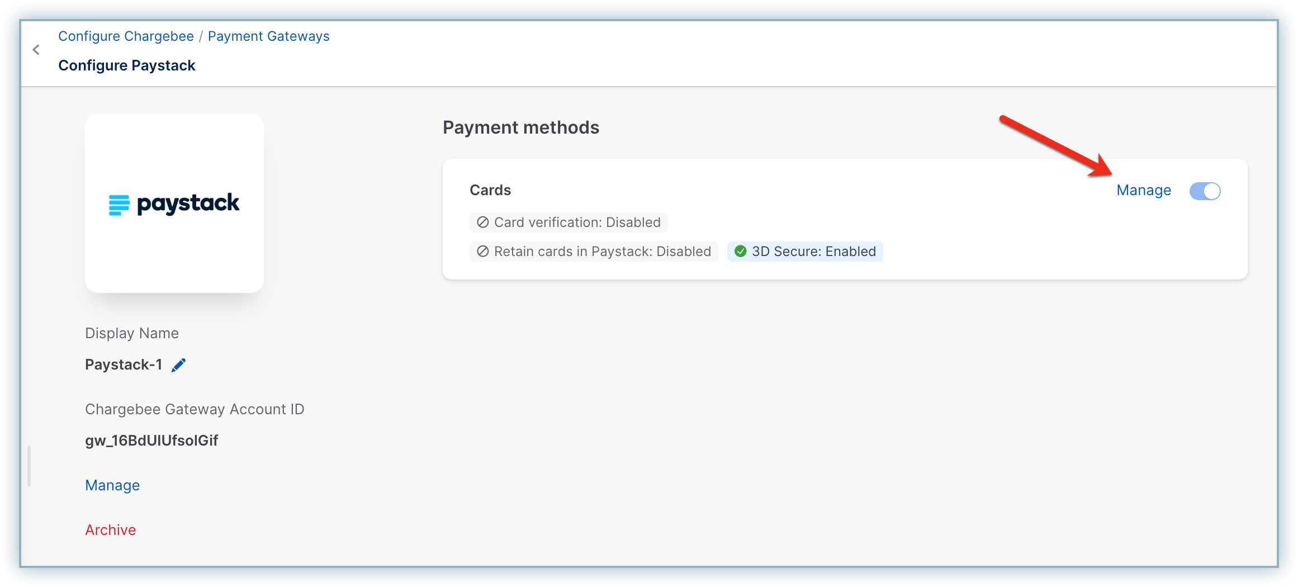
Task: Click the Configure Paystack page title
Action: tap(127, 65)
